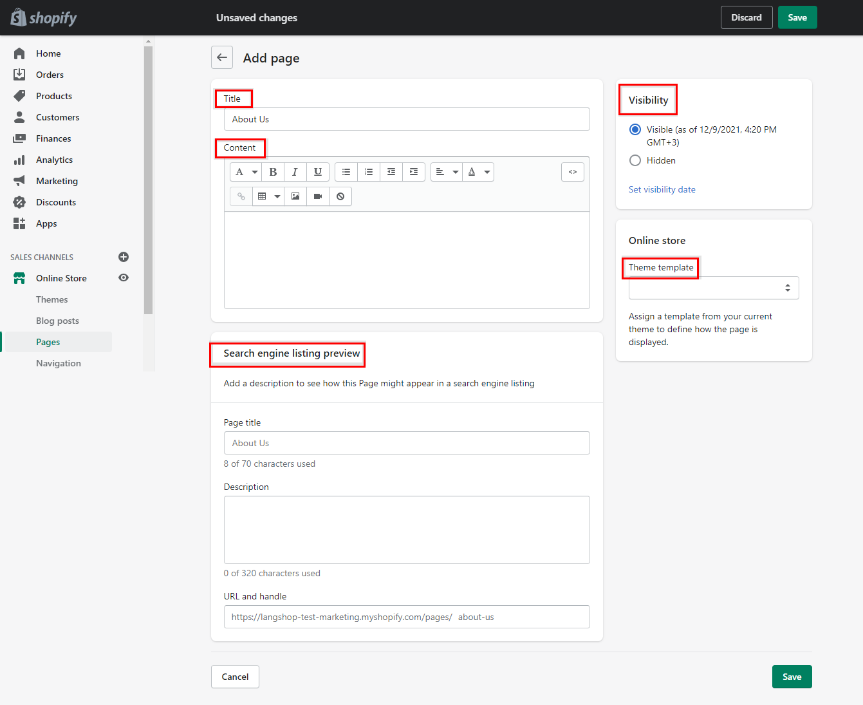863x705 pixels.
Task: Click the top bar Save button
Action: click(797, 17)
